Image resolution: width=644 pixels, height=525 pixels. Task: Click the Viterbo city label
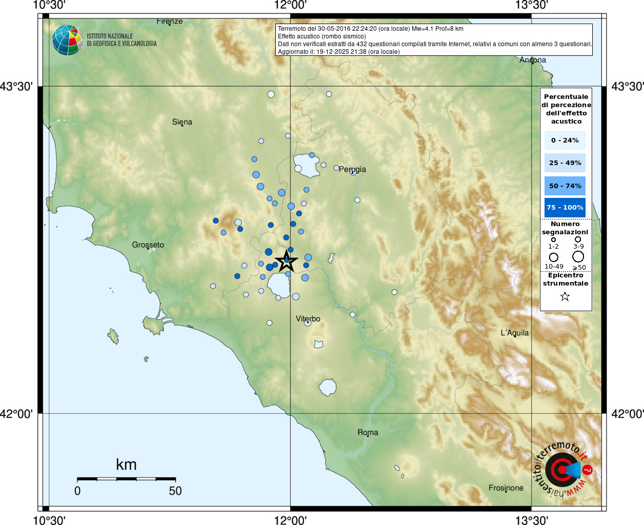pyautogui.click(x=308, y=319)
